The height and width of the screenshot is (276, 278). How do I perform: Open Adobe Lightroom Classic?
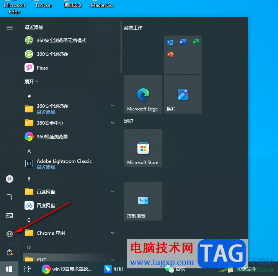coord(70,164)
